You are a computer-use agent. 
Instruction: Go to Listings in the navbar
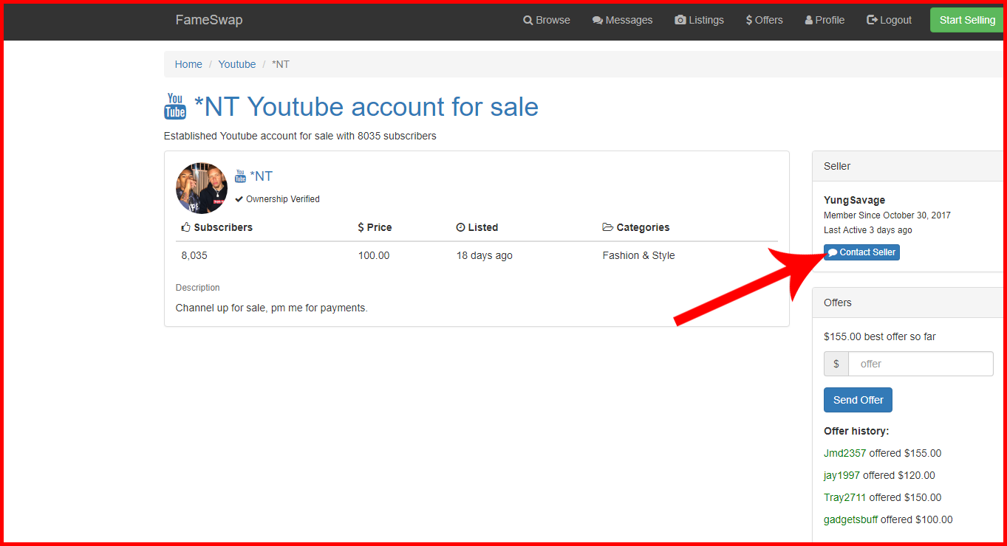699,20
